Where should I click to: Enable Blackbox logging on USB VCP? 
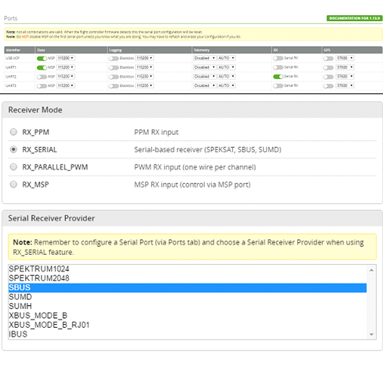[113, 58]
